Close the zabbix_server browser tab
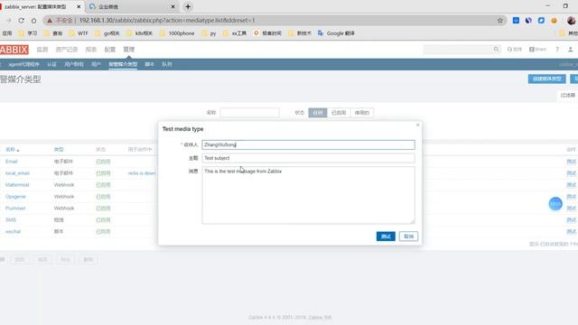 79,6
